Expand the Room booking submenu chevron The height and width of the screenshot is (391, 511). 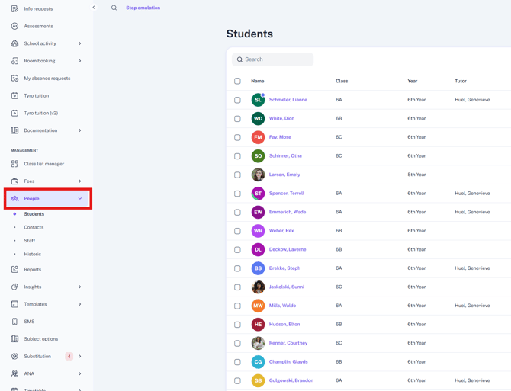(x=80, y=61)
